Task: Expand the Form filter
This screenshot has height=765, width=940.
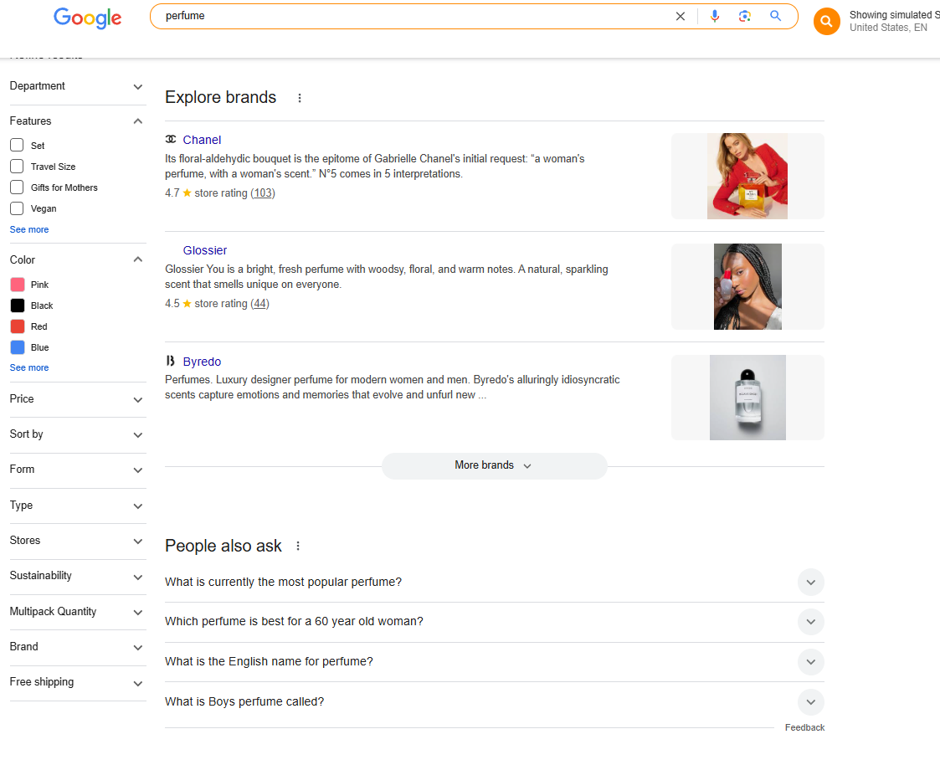Action: pos(77,470)
